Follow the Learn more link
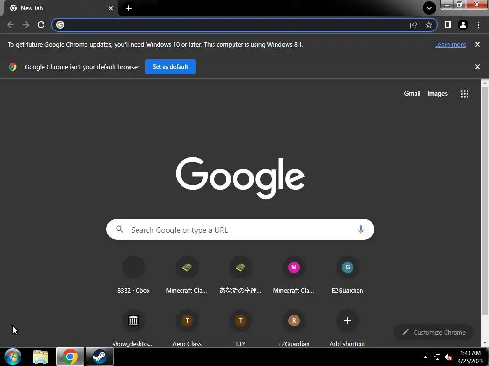The height and width of the screenshot is (366, 489). pos(450,44)
